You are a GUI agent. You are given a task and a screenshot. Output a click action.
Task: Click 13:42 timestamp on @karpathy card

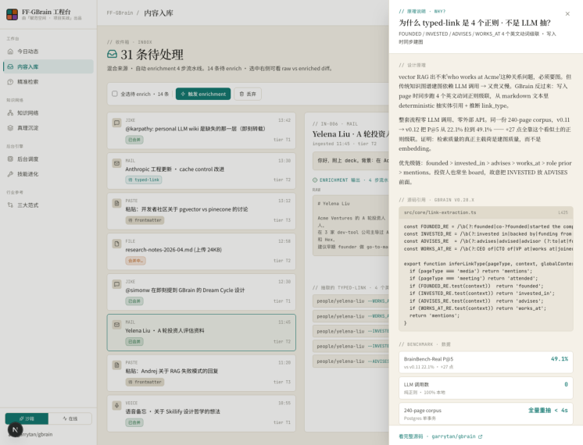point(284,120)
